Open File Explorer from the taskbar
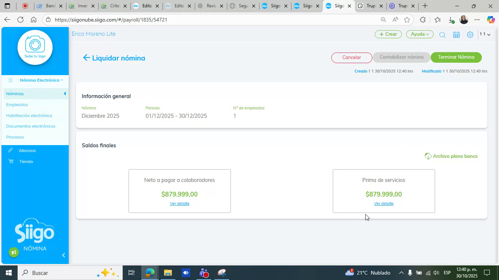499x280 pixels. pyautogui.click(x=168, y=273)
